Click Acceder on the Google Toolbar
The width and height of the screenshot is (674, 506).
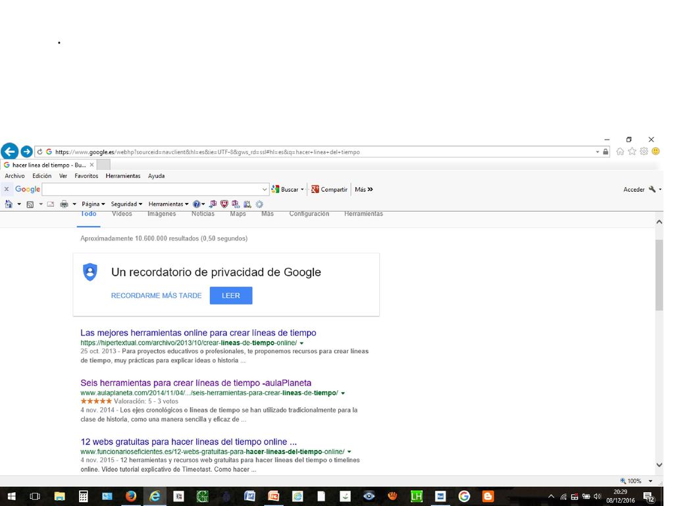coord(634,189)
